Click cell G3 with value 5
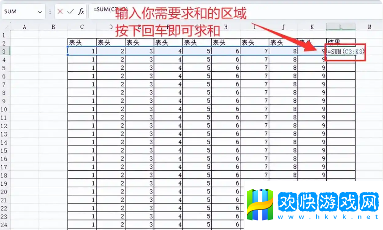The height and width of the screenshot is (230, 383). 197,51
